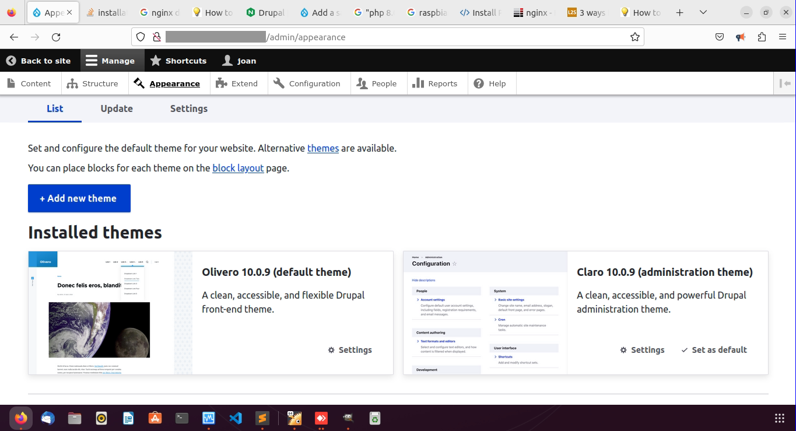Toggle the toolbar vertical orientation button

[x=785, y=83]
